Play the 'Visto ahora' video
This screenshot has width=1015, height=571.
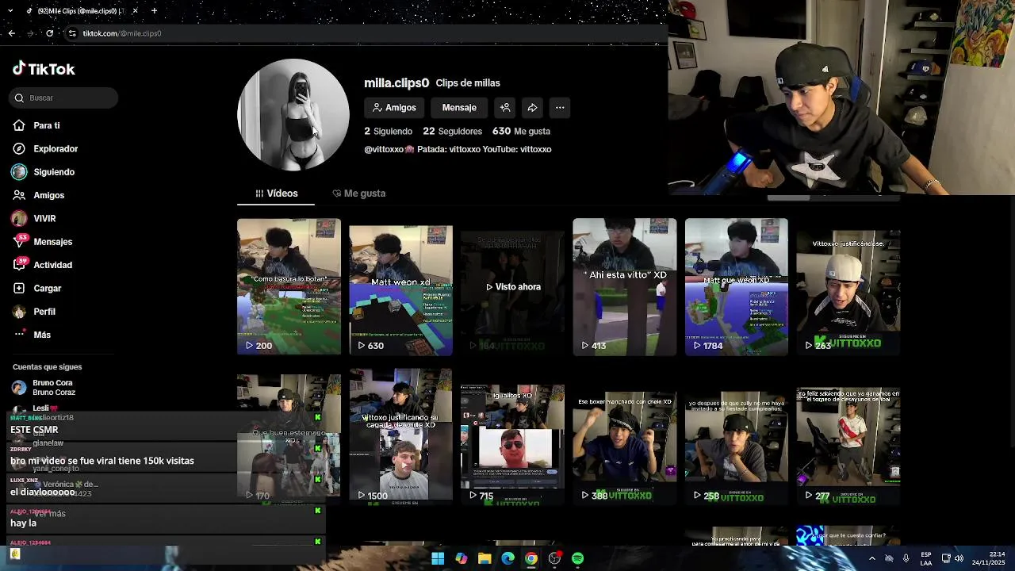point(512,286)
